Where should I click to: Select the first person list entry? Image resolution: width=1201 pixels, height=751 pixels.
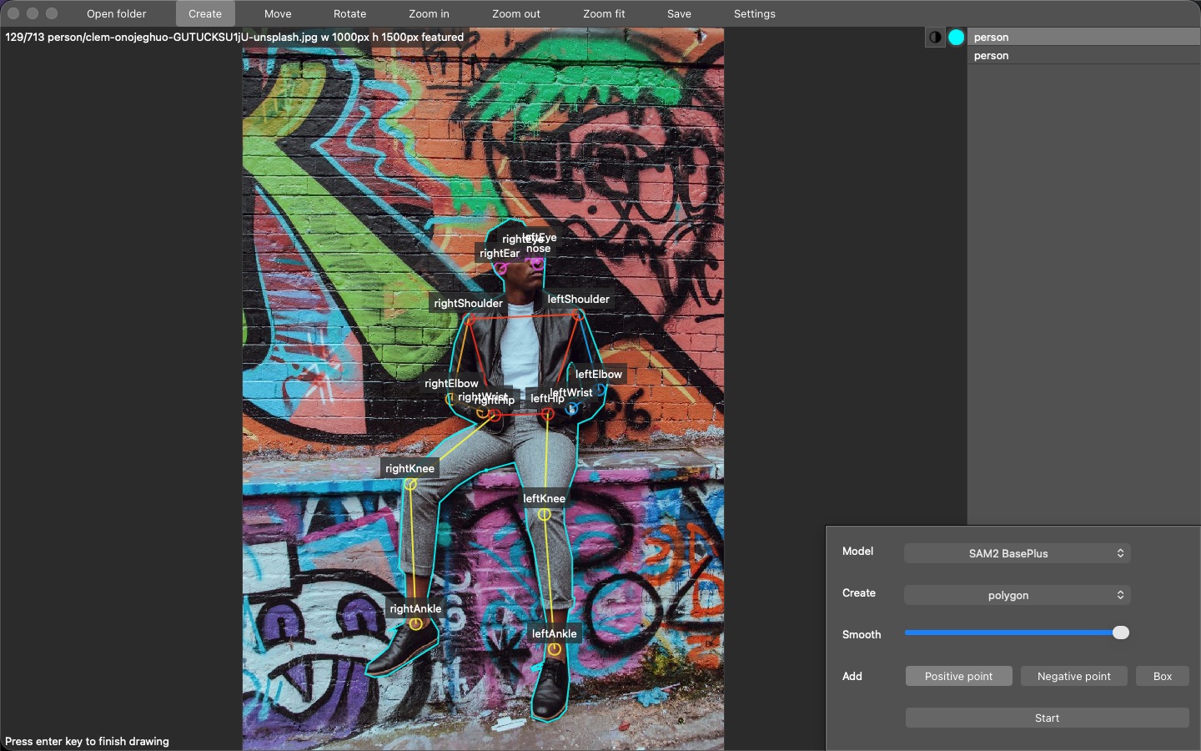[x=1083, y=37]
